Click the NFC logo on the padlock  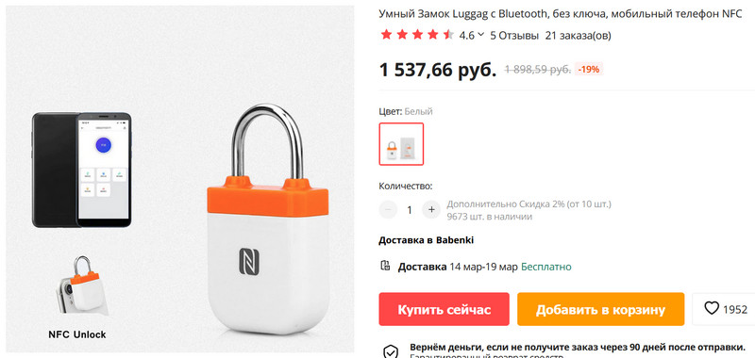click(249, 261)
